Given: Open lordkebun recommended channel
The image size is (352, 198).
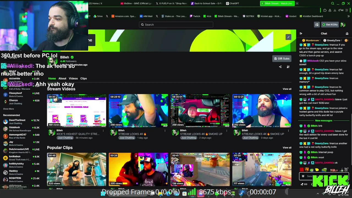Looking at the screenshot, I should click(x=21, y=158).
